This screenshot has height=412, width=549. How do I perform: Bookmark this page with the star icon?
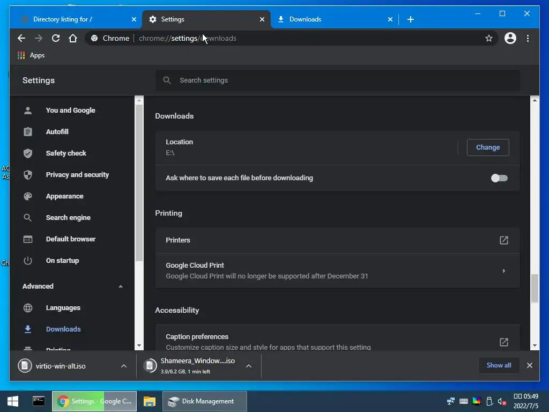489,38
